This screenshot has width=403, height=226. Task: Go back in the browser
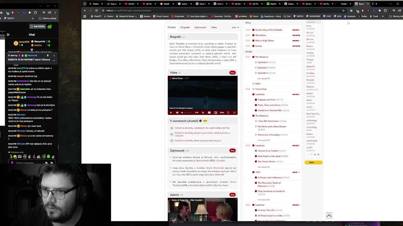point(85,10)
